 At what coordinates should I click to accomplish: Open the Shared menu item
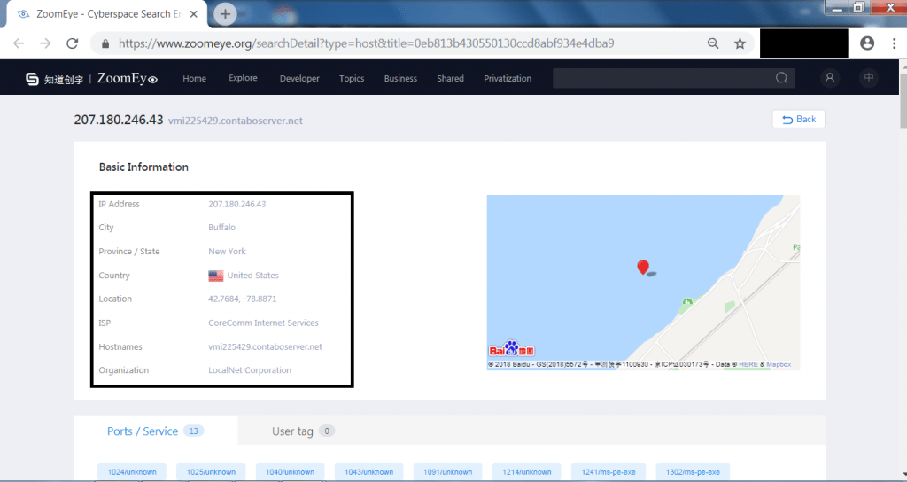point(450,79)
